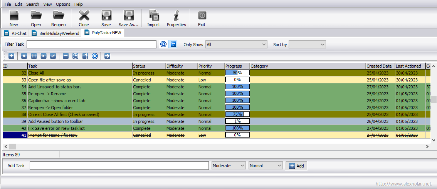Viewport: 437px width, 189px height.
Task: Apply the filter with the round arrow button
Action: point(163,45)
